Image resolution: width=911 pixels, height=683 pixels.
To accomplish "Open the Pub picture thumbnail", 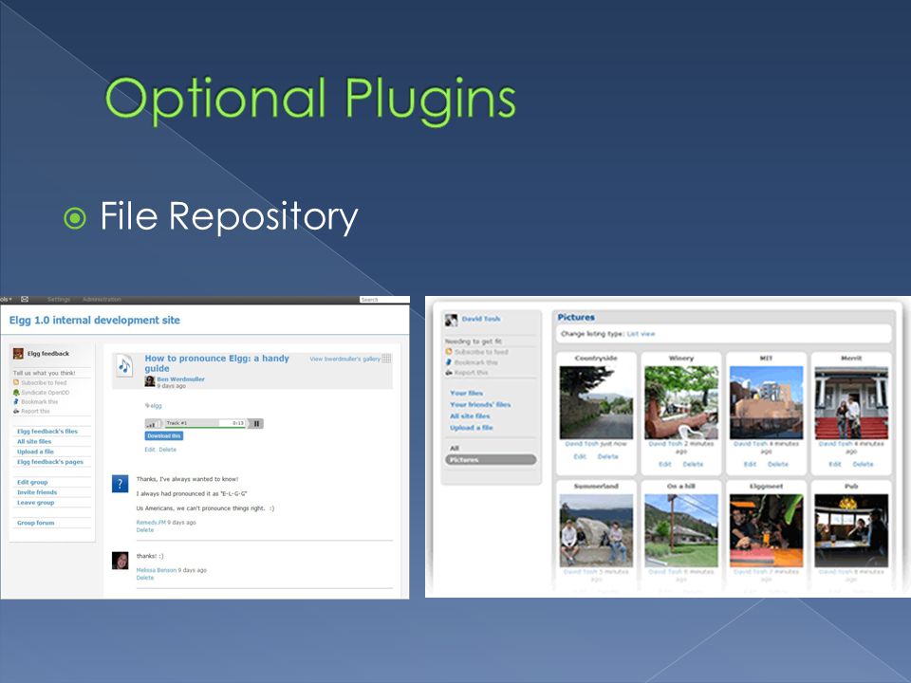I will (851, 531).
